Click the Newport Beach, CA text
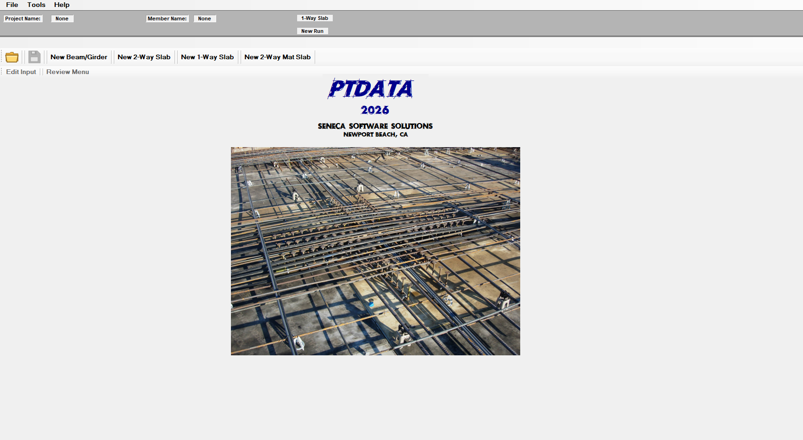 click(375, 135)
